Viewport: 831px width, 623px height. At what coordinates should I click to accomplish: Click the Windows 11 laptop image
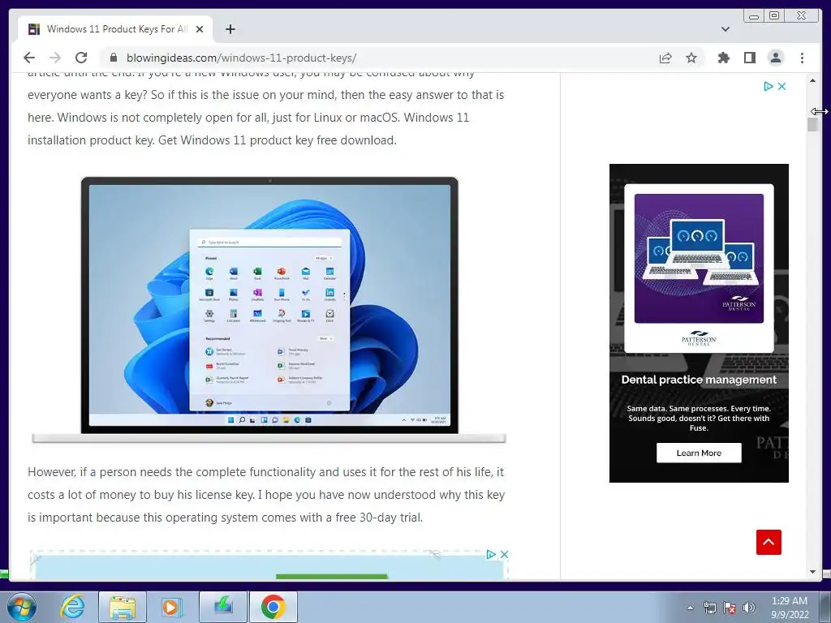point(269,309)
